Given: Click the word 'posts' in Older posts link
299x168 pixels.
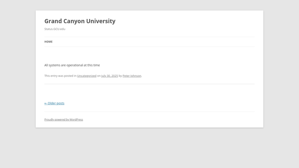Looking at the screenshot, I should [60, 103].
